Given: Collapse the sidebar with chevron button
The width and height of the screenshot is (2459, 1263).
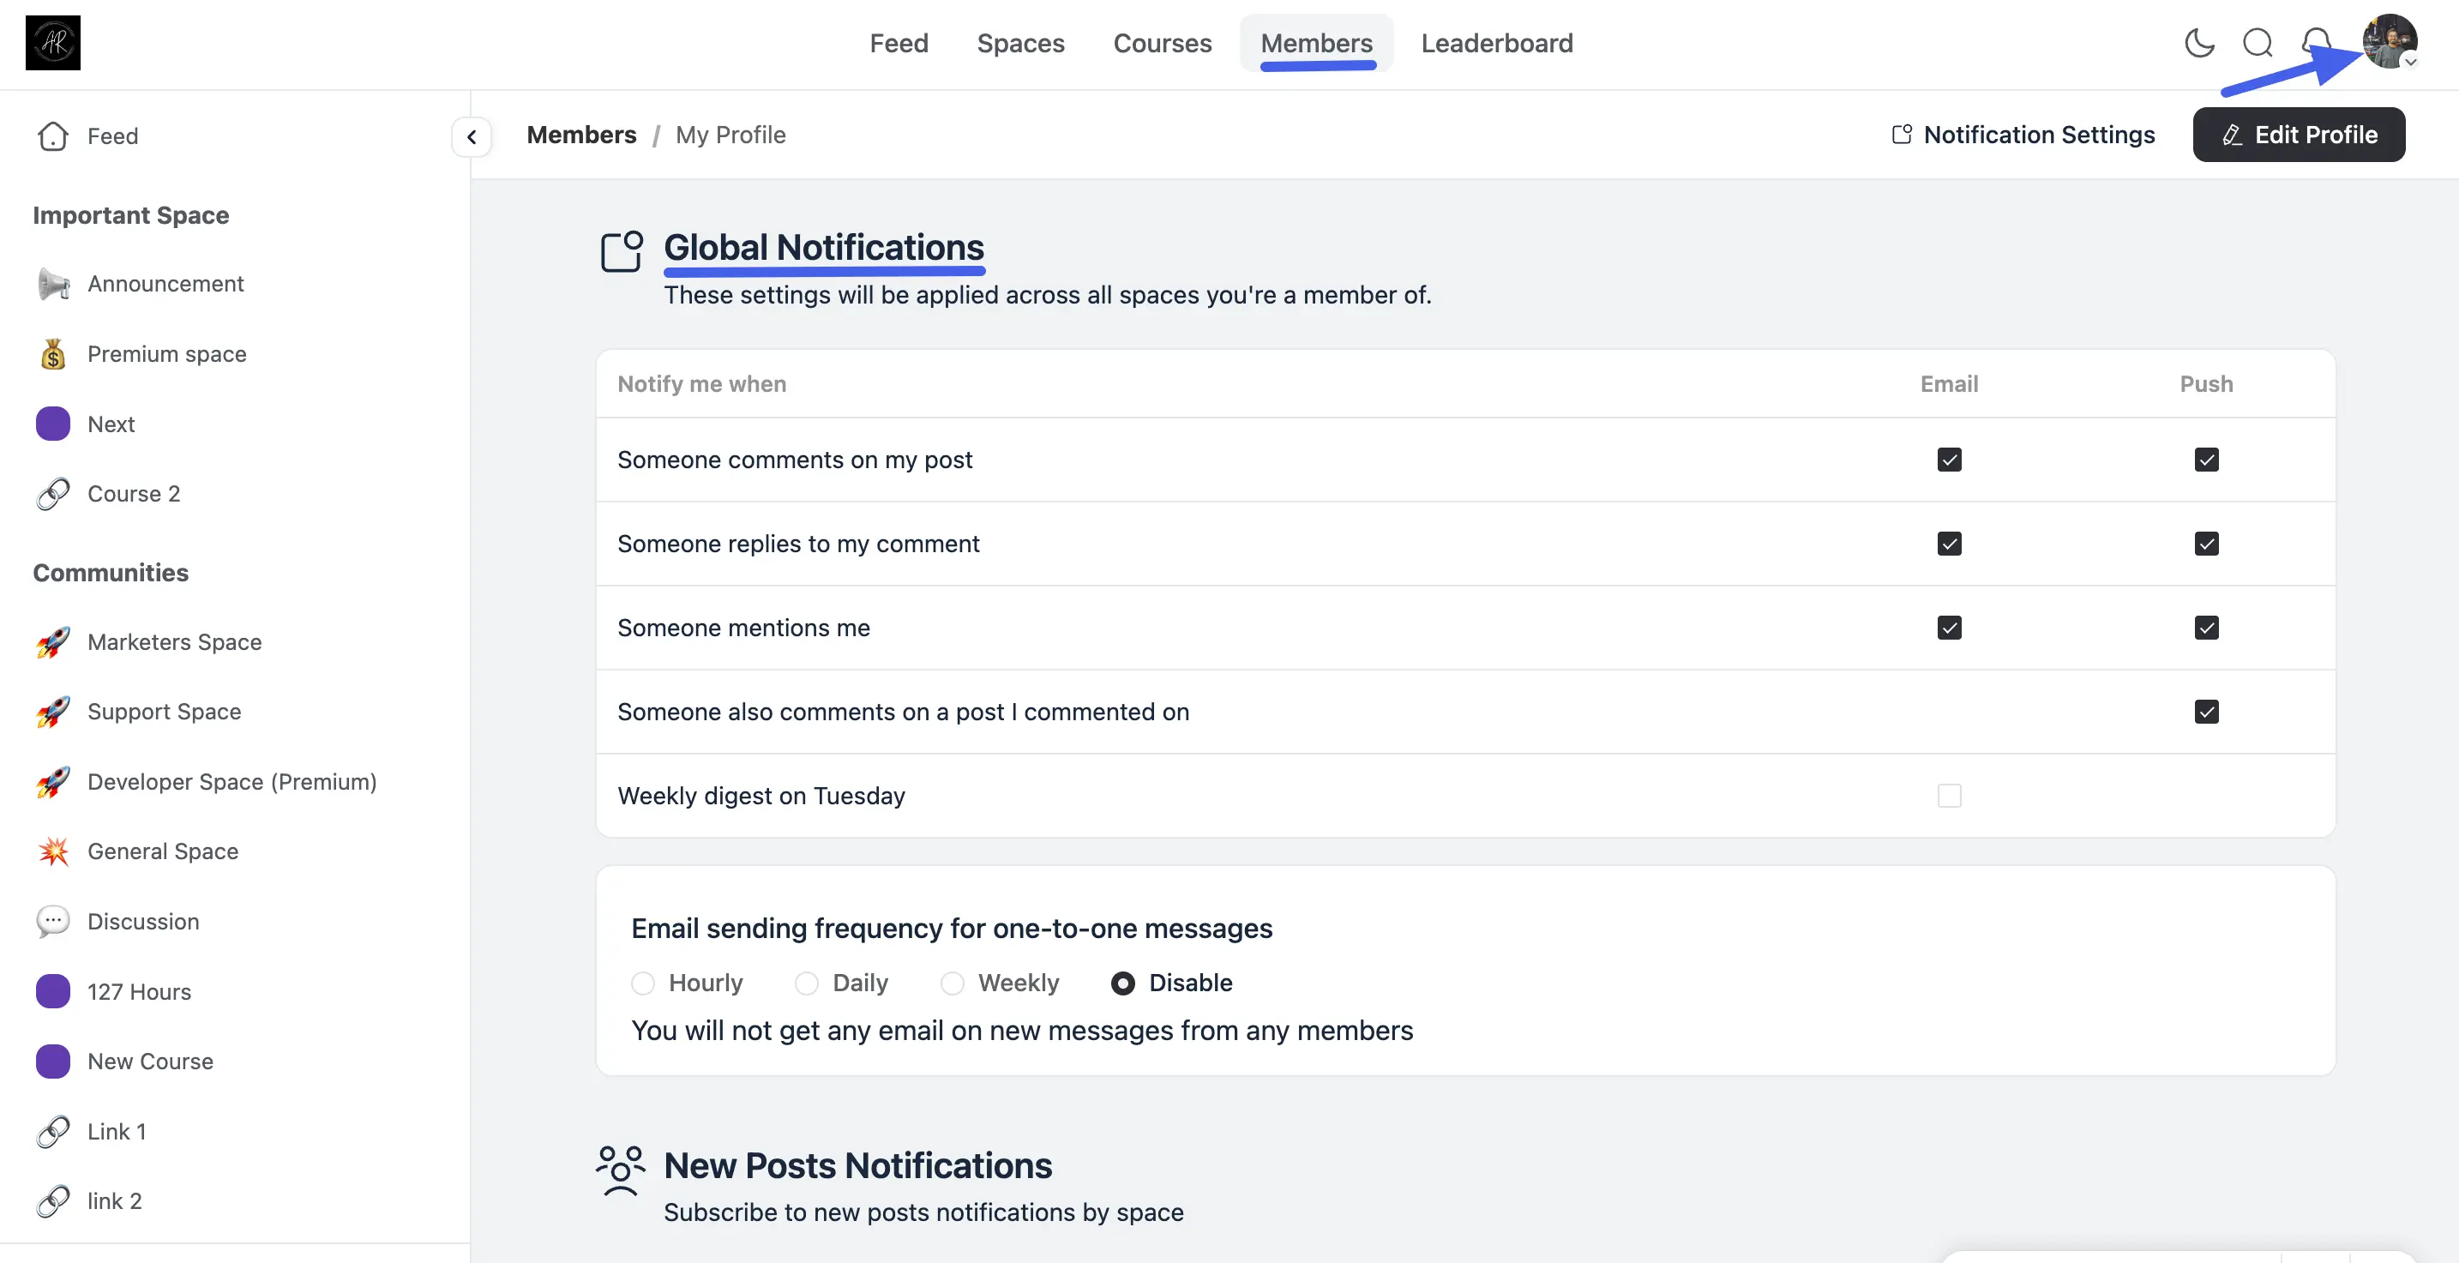Looking at the screenshot, I should (x=472, y=136).
